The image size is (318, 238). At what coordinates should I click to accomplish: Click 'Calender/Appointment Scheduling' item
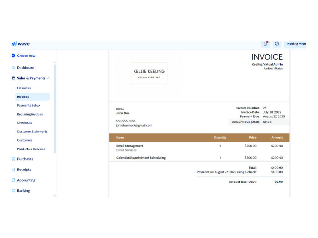[x=141, y=158]
